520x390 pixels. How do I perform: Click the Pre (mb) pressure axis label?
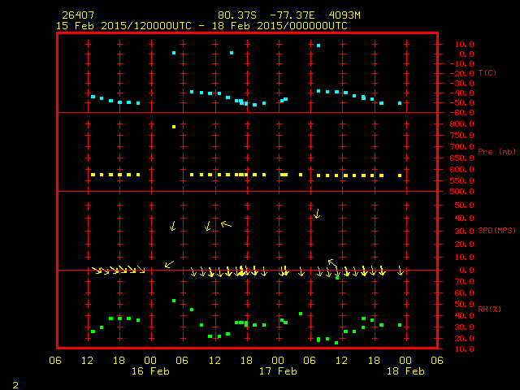coord(496,152)
